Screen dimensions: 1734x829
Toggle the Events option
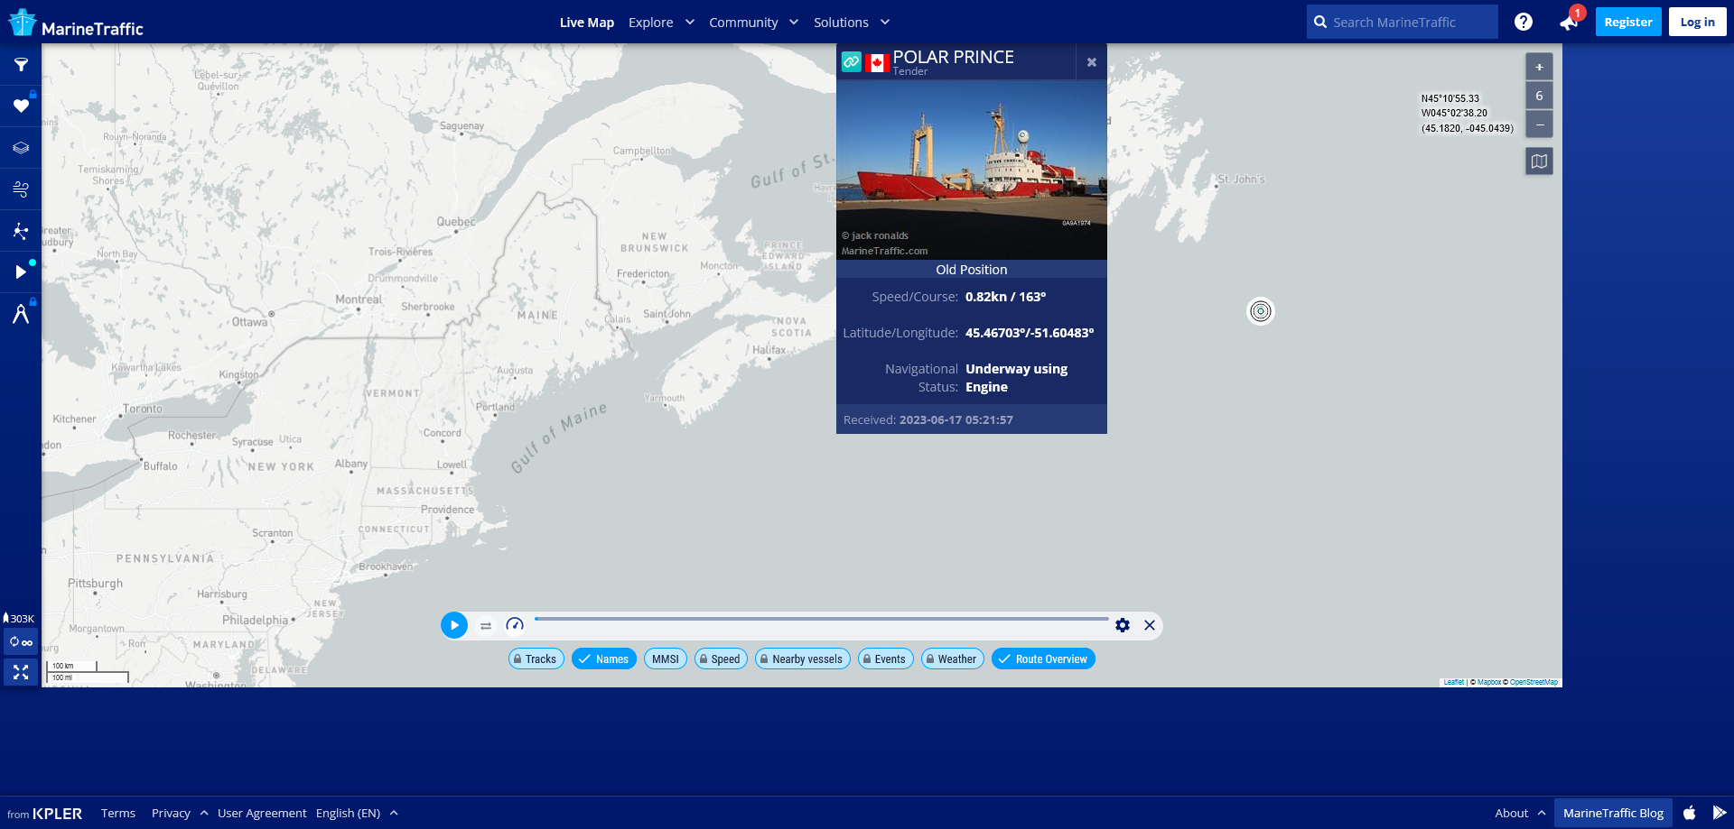[886, 659]
